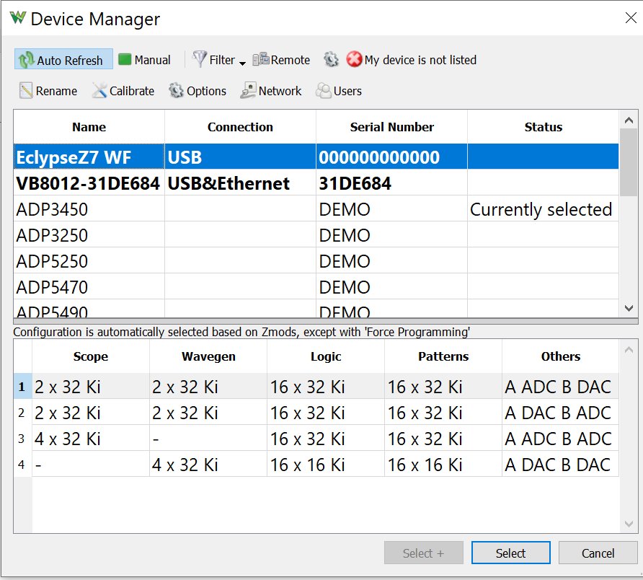
Task: Click the USB&Ethernet connection cell
Action: tap(240, 183)
